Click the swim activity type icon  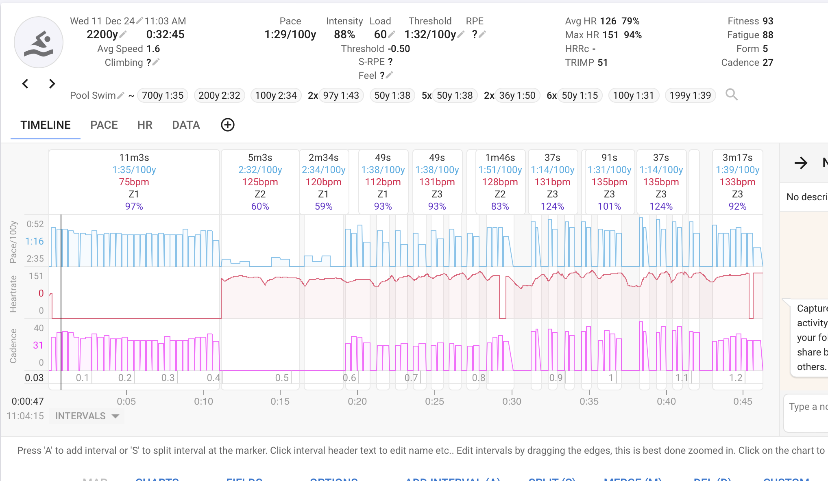(x=39, y=42)
